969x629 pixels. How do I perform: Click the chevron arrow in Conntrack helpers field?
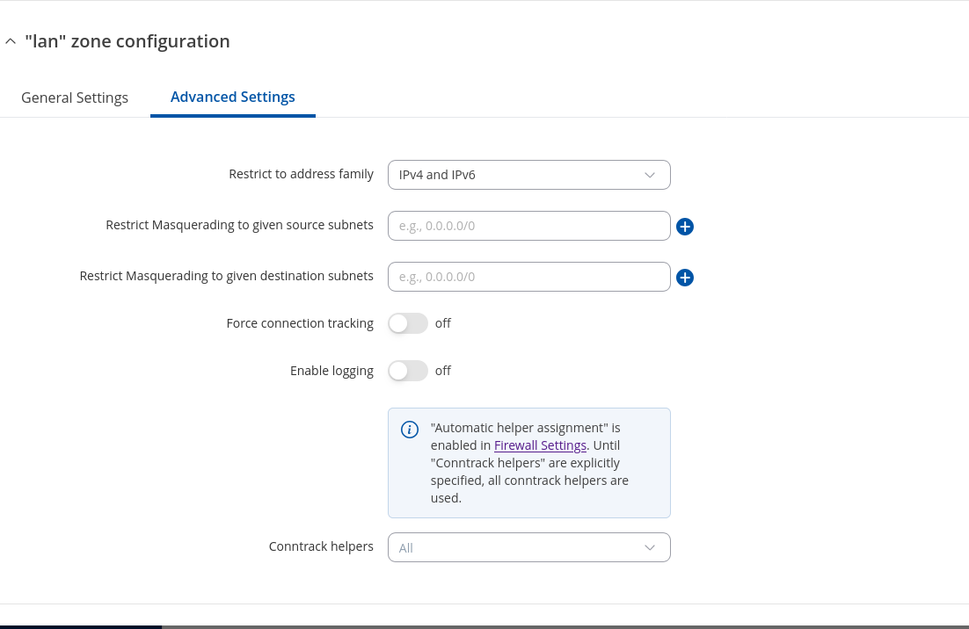[x=650, y=547]
